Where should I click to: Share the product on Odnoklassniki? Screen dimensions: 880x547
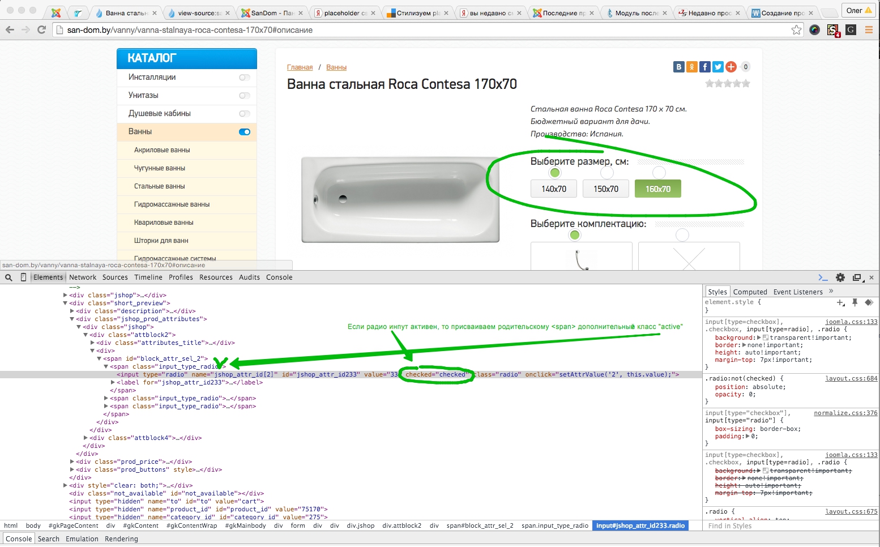point(691,67)
